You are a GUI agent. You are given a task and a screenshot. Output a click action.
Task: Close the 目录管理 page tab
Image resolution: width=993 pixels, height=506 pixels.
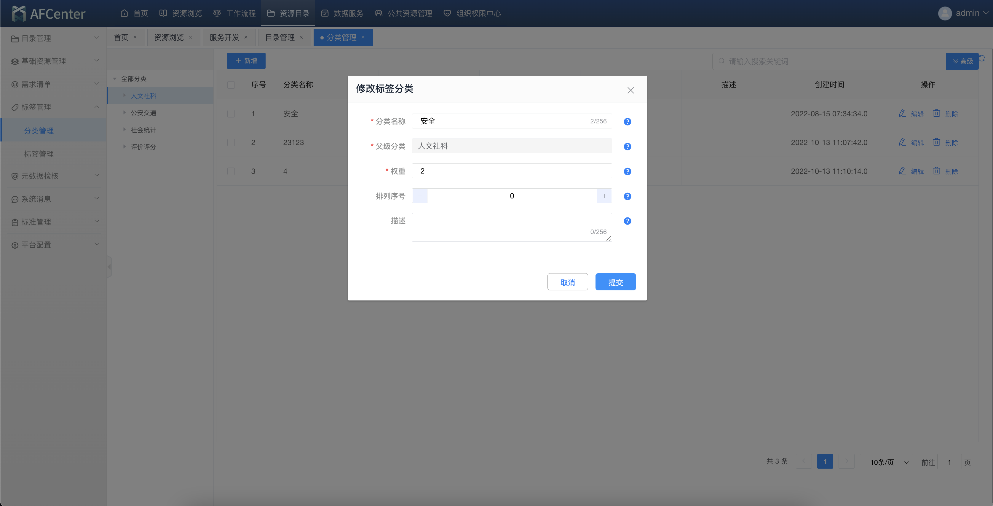[x=301, y=37]
